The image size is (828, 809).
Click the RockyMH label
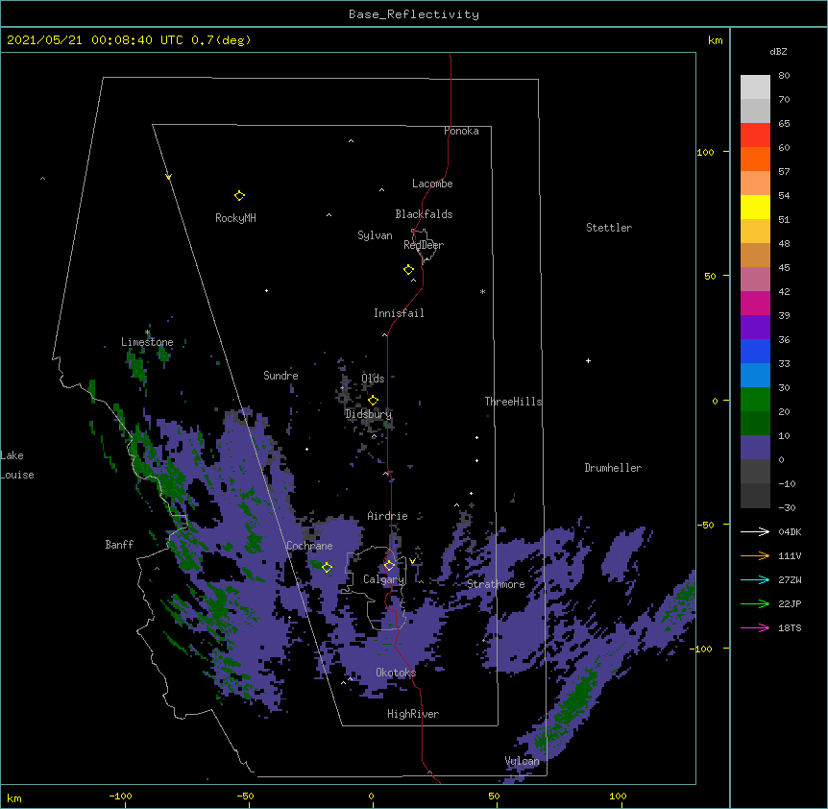(x=235, y=218)
